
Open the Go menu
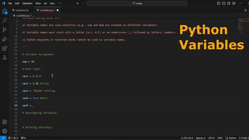46,3
